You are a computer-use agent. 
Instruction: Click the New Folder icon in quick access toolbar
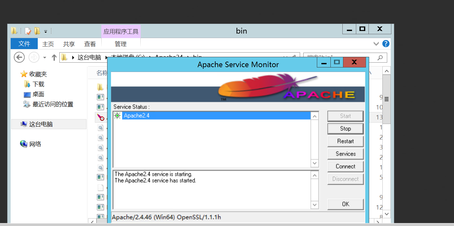click(x=37, y=31)
